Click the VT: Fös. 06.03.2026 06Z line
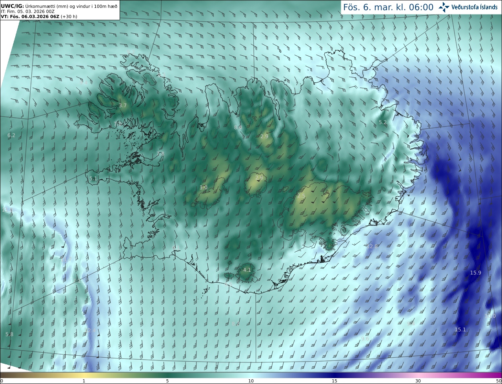Image resolution: width=502 pixels, height=384 pixels. point(39,16)
